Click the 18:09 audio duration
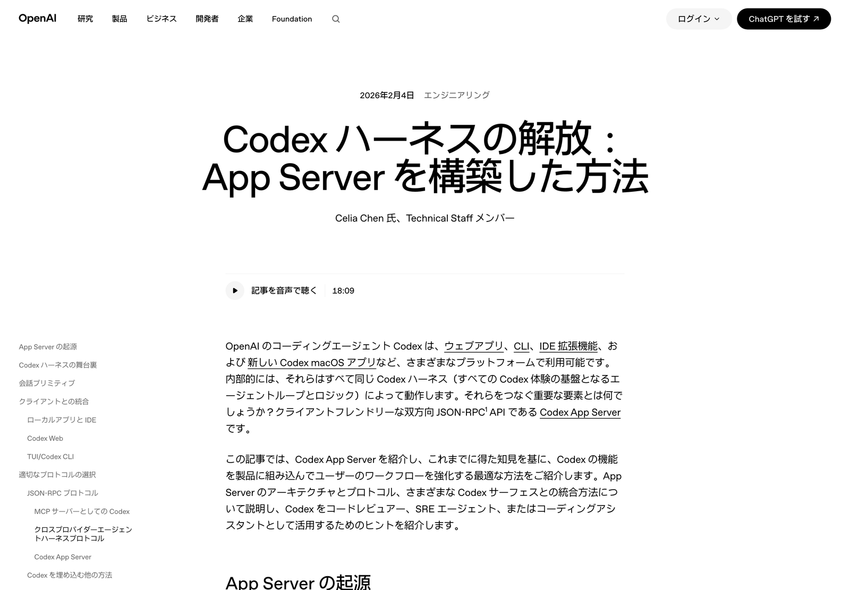 (343, 290)
